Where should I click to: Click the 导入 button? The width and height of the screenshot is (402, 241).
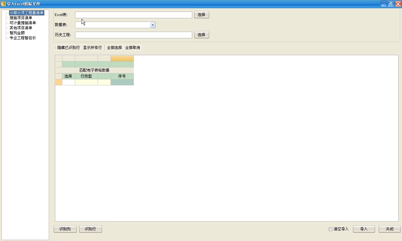(x=364, y=229)
